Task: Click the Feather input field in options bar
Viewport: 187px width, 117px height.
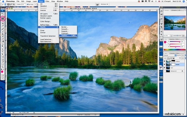Action: (x=24, y=4)
